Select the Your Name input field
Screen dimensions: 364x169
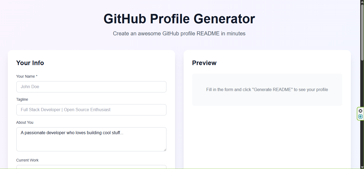91,87
